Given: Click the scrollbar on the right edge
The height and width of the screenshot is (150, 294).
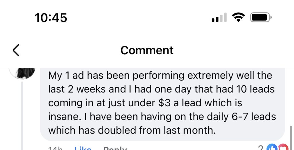Looking at the screenshot, I should click(x=291, y=135).
